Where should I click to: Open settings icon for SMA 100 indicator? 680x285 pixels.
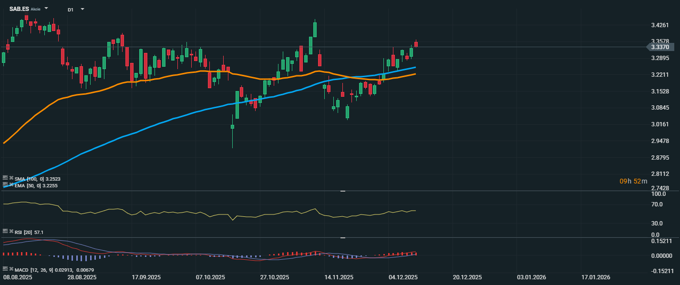pos(5,178)
